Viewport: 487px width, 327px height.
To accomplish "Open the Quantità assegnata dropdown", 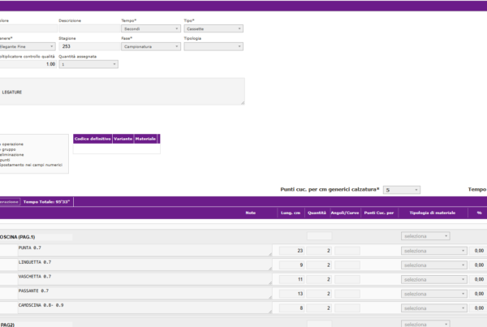I will coord(88,64).
